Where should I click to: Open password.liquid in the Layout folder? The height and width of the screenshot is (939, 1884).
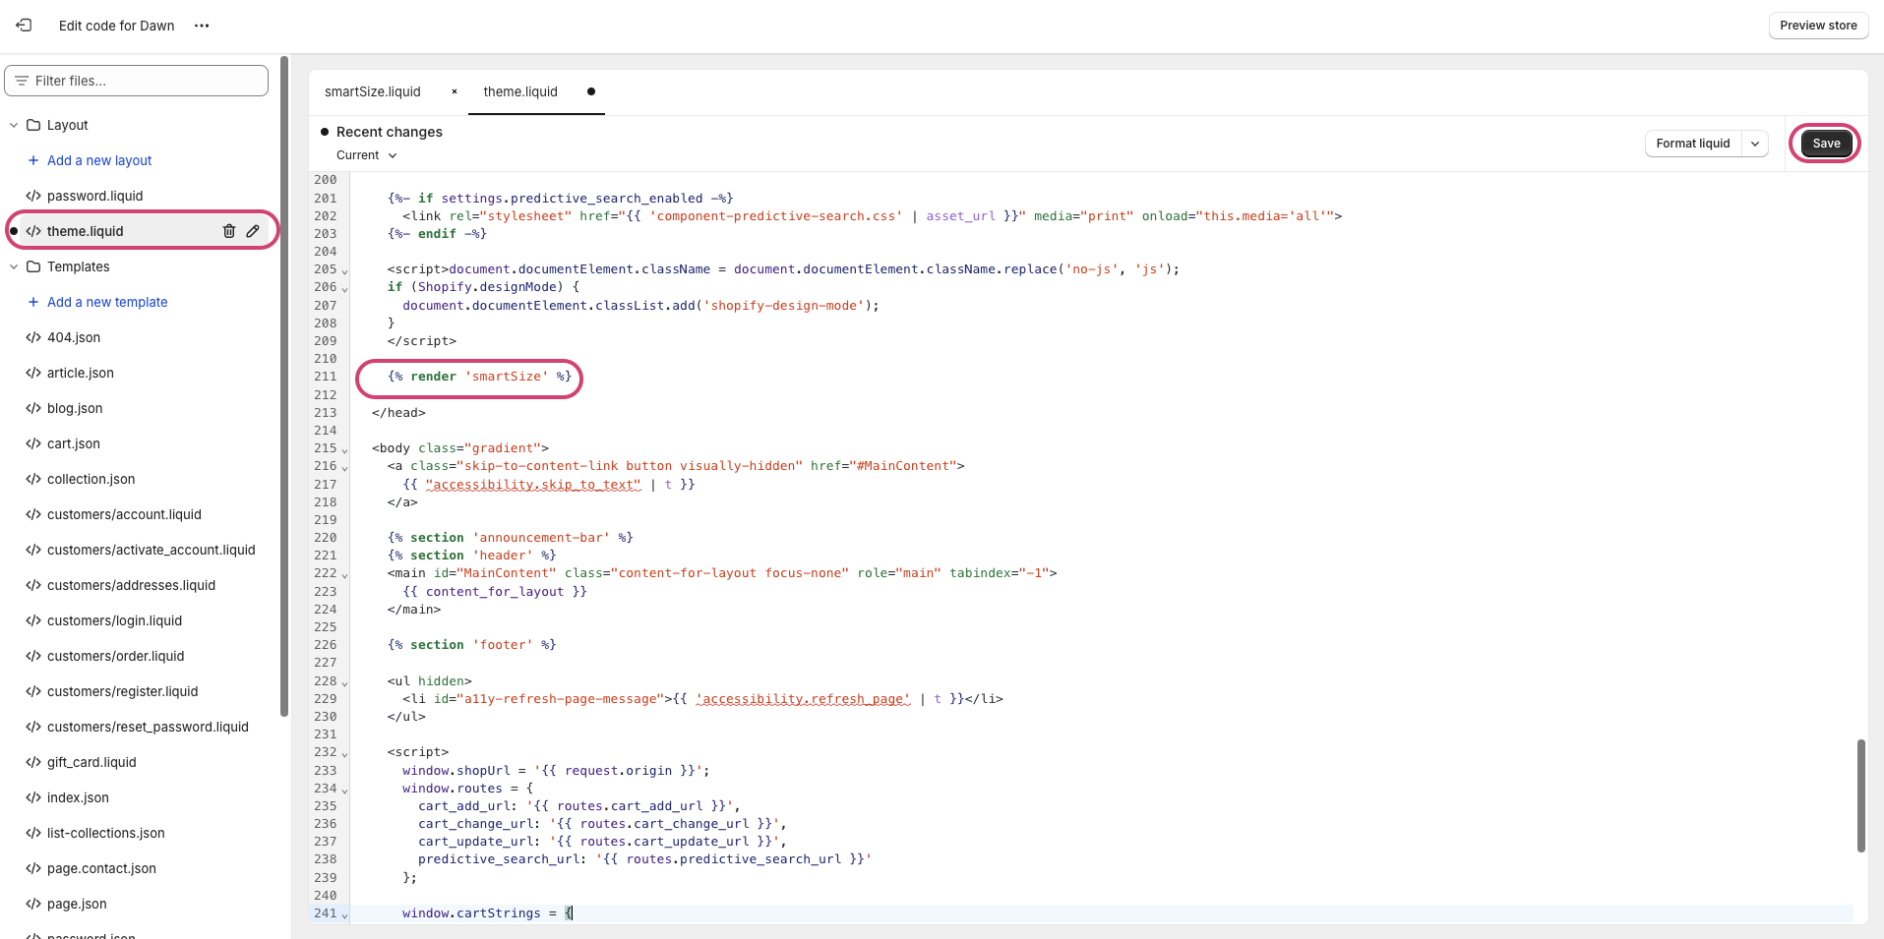click(x=94, y=196)
